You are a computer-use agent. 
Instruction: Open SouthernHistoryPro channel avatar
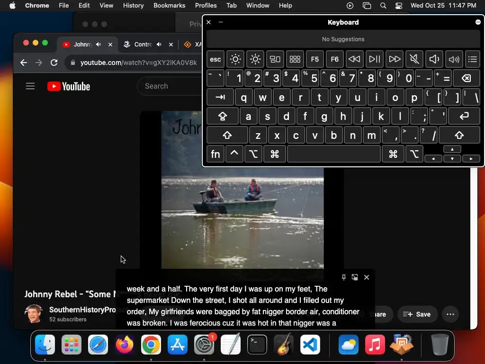[x=34, y=314]
